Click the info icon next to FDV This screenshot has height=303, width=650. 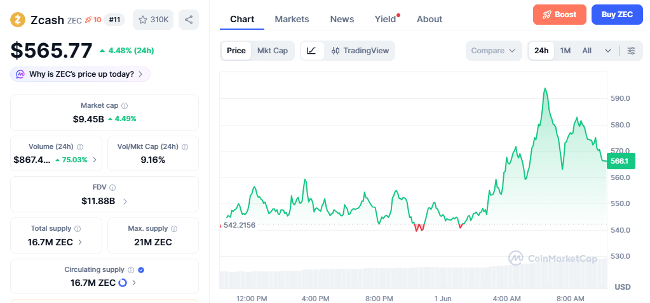112,187
